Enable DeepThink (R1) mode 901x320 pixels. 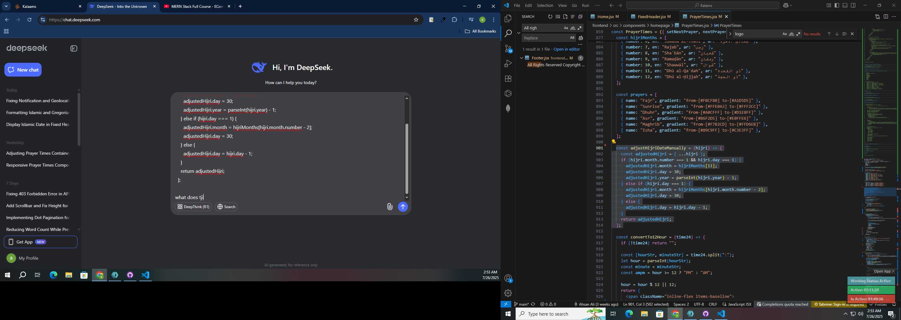point(193,207)
